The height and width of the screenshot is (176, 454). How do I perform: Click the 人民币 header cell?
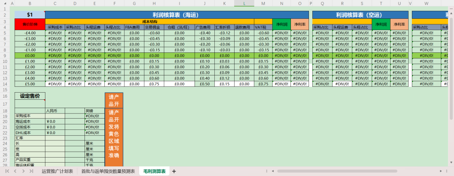pyautogui.click(x=55, y=111)
